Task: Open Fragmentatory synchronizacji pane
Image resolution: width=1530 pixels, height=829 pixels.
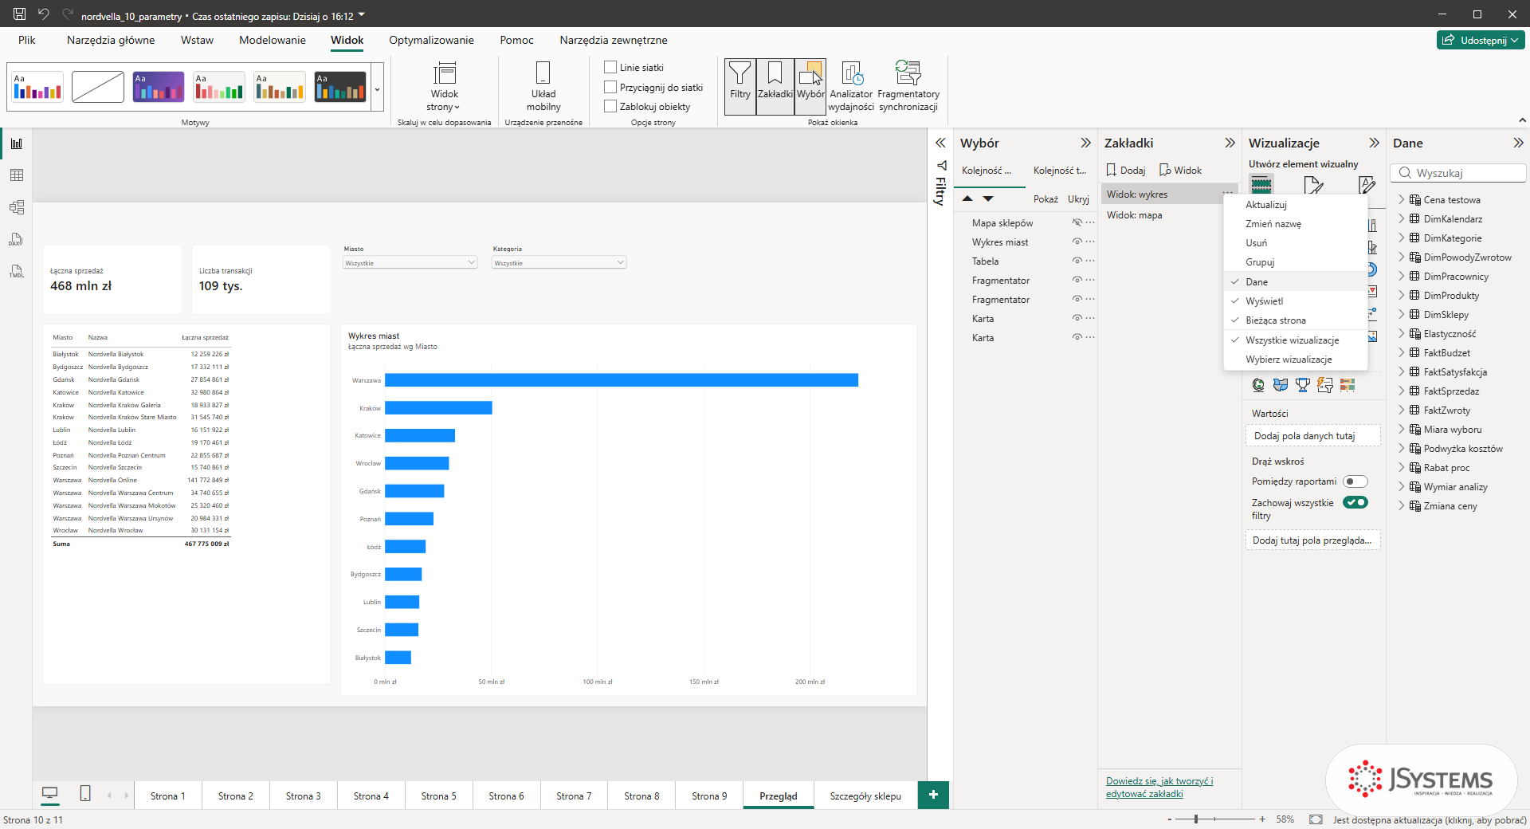Action: click(908, 86)
